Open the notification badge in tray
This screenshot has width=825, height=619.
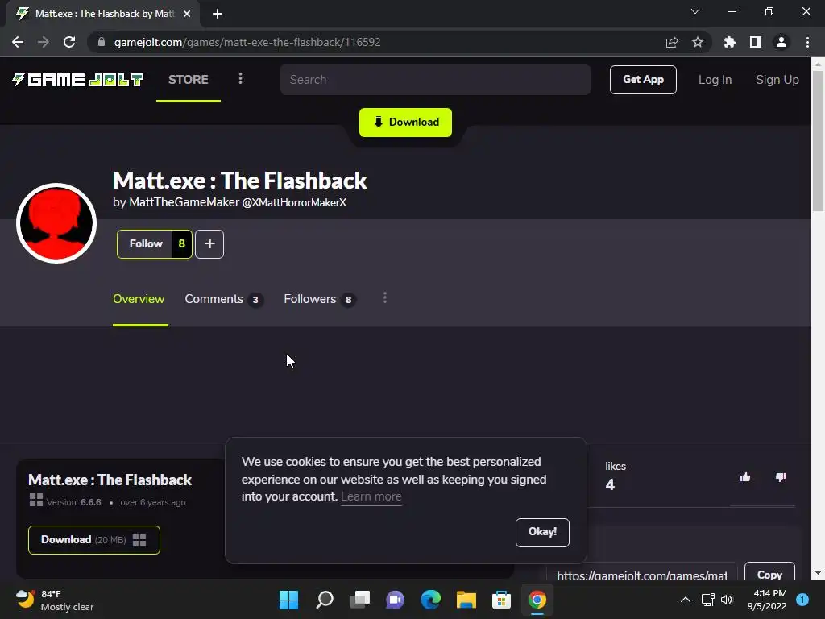(802, 600)
